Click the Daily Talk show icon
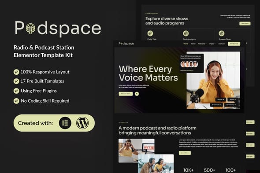The image size is (260, 173). coord(150,33)
